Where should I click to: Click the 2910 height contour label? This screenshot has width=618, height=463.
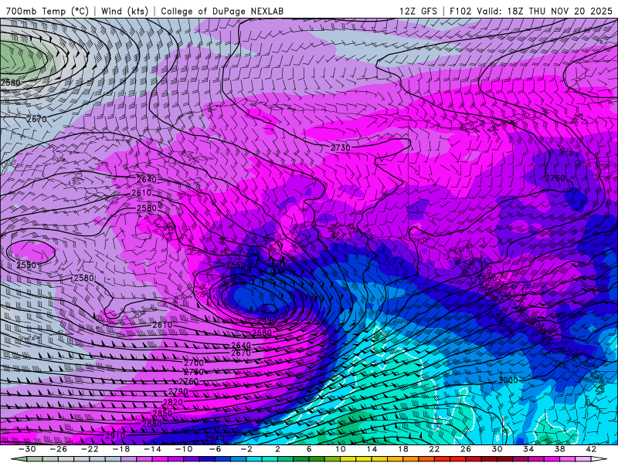pos(115,436)
